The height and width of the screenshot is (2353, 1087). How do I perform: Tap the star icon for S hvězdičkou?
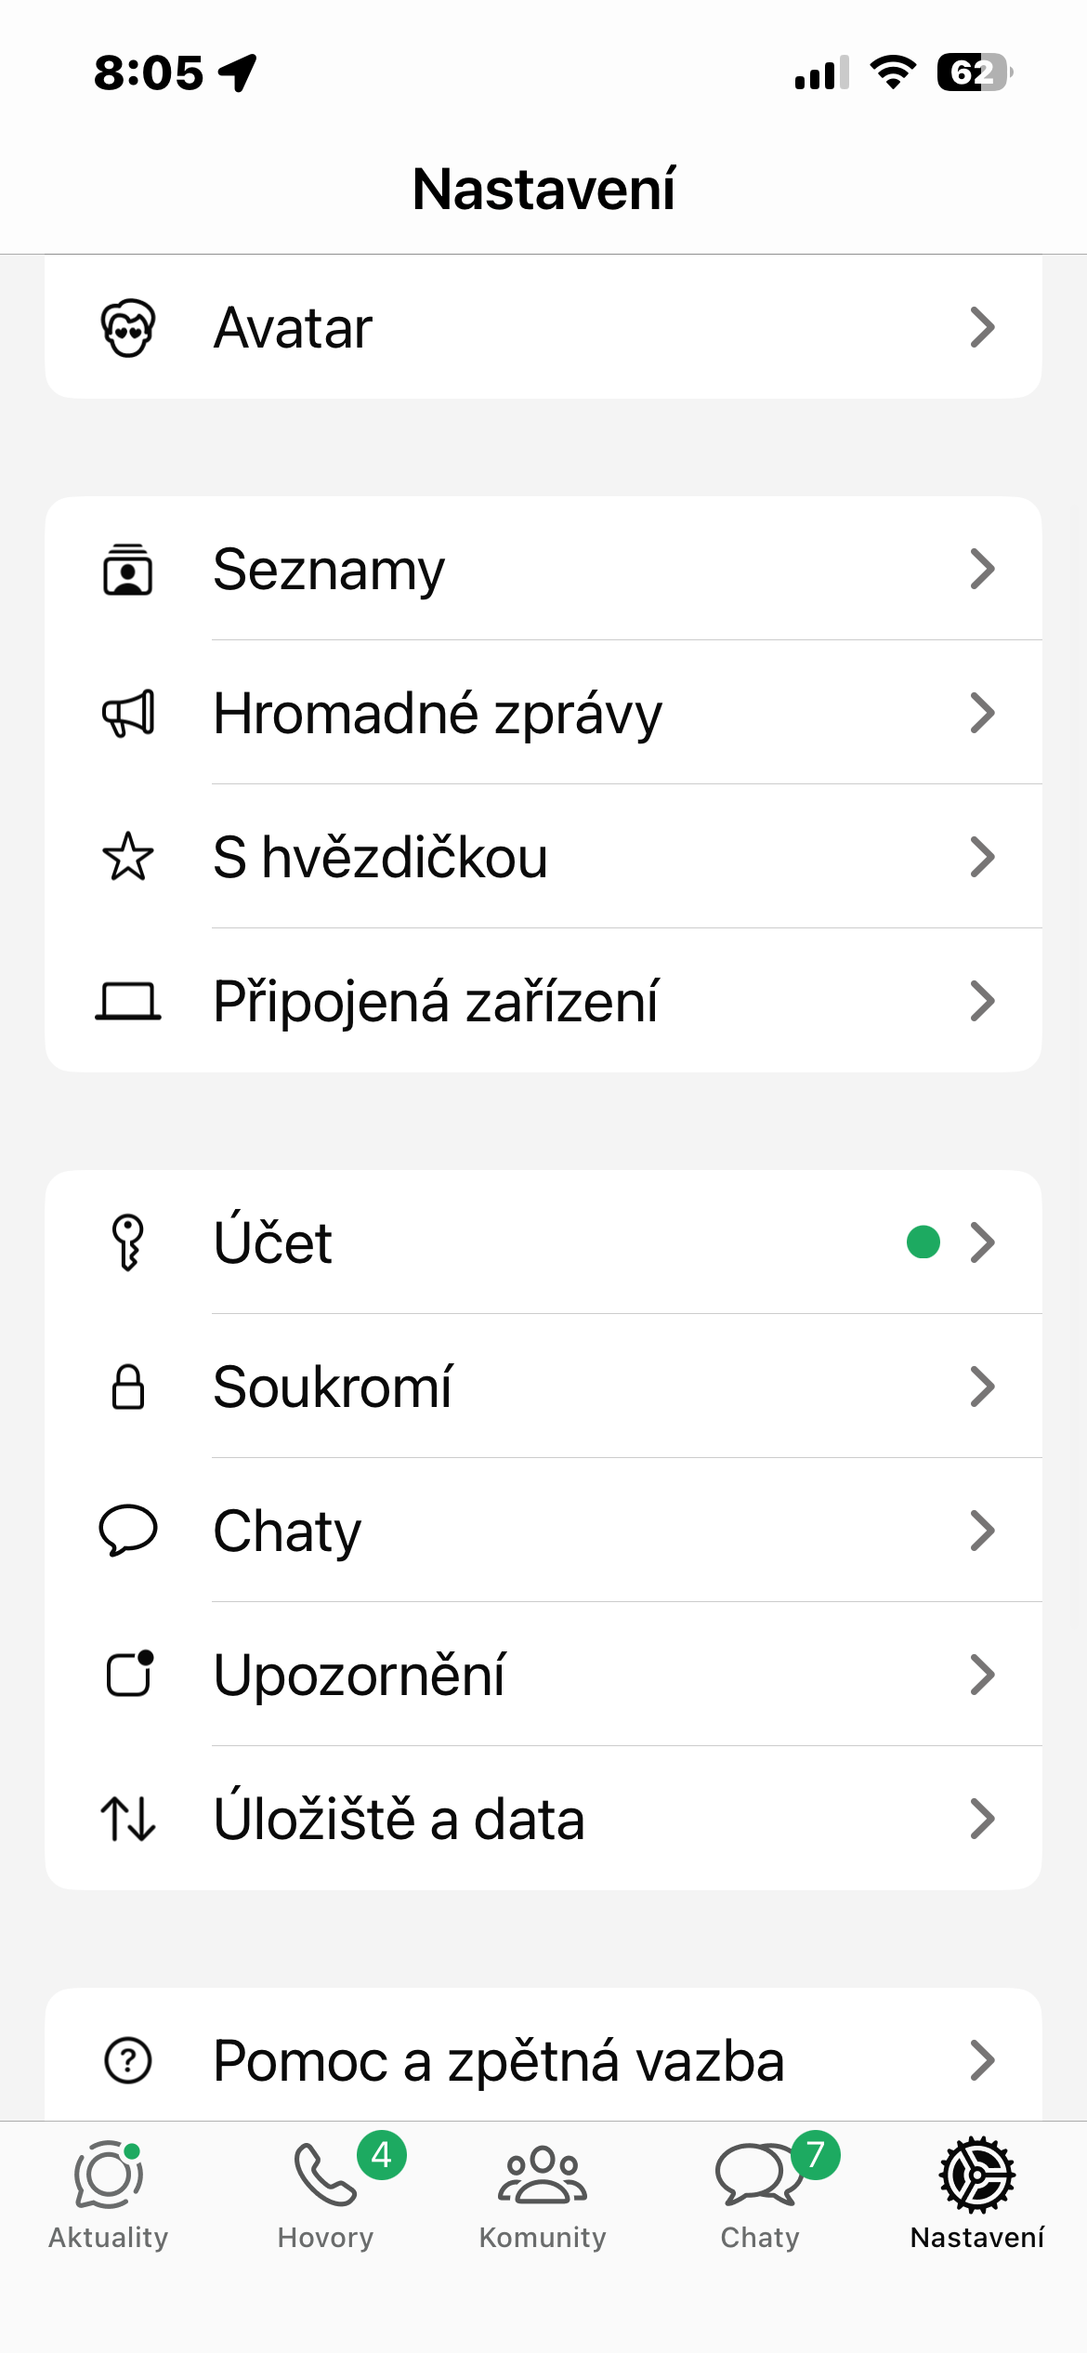tap(128, 857)
